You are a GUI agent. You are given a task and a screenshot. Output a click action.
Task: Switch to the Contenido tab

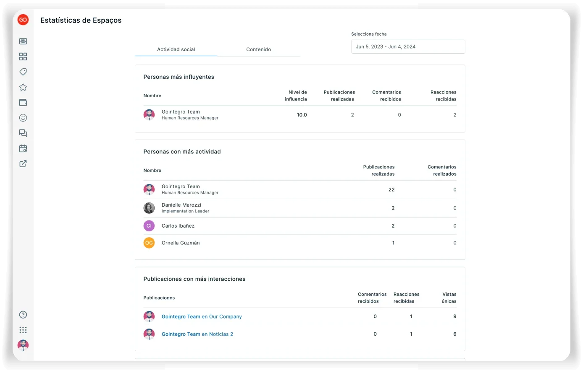coord(259,49)
